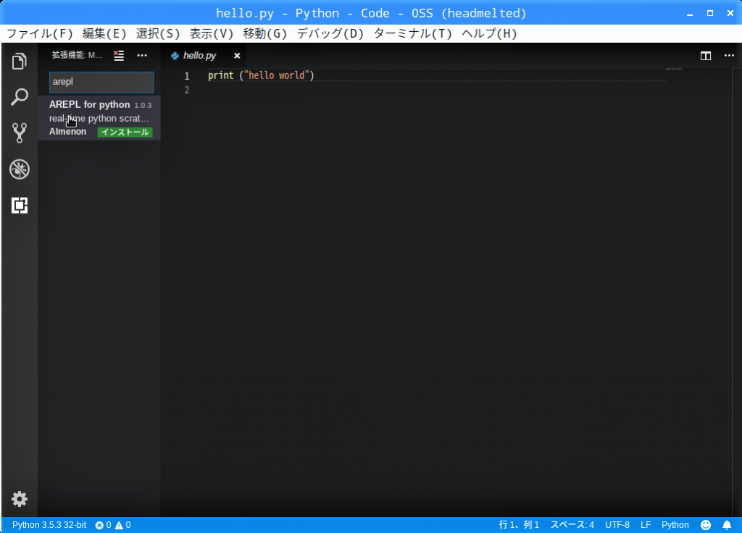Screen dimensions: 742x533
Task: Open the 表示(V) menu
Action: (212, 33)
